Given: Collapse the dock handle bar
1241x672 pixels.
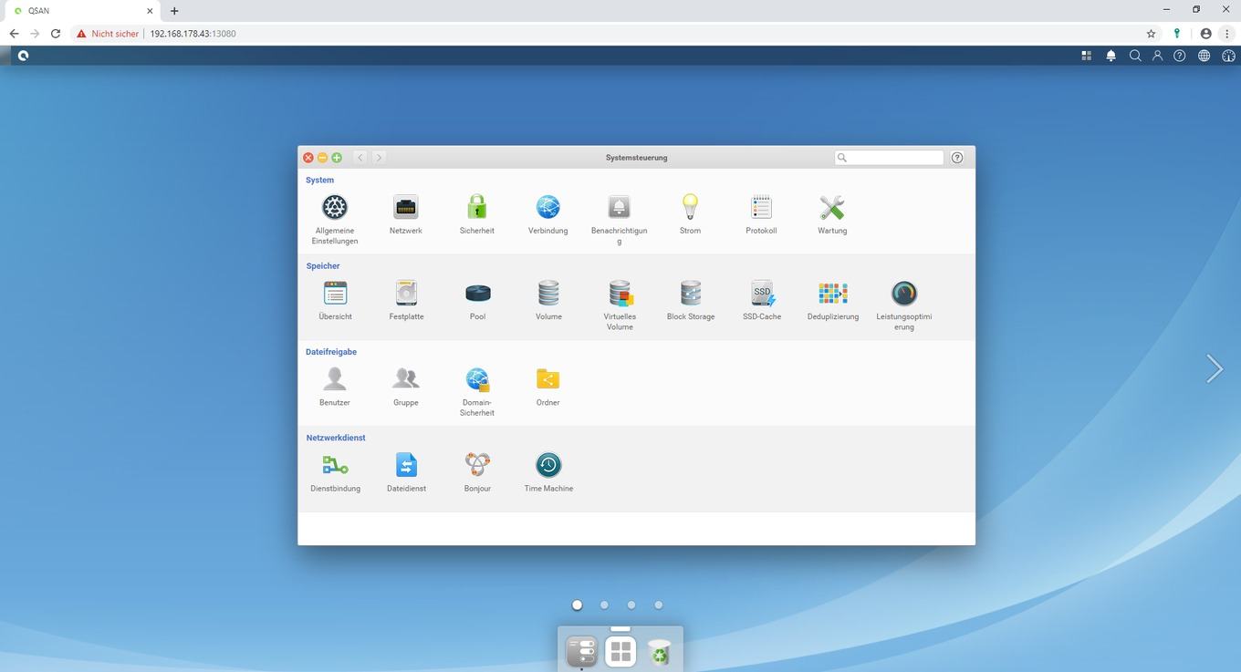Looking at the screenshot, I should [620, 628].
